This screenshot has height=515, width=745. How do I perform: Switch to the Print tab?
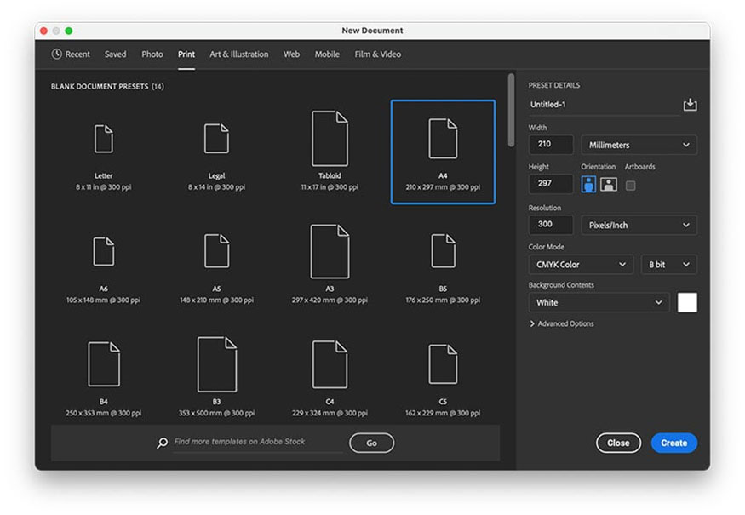(x=186, y=54)
